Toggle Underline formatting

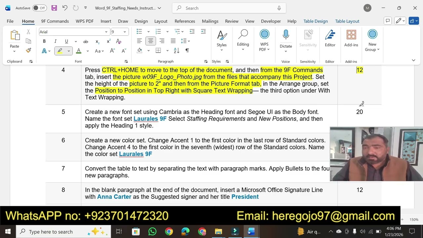[66, 41]
